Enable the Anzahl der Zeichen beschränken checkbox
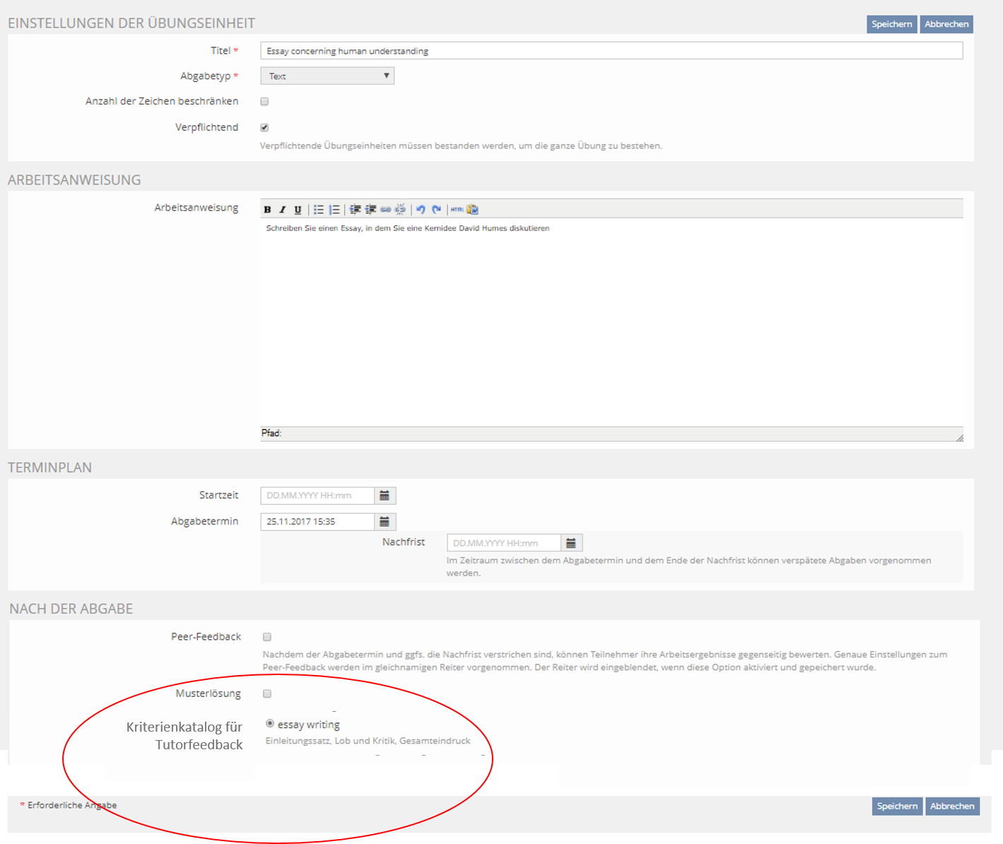Viewport: 1003px width, 844px height. (x=264, y=102)
